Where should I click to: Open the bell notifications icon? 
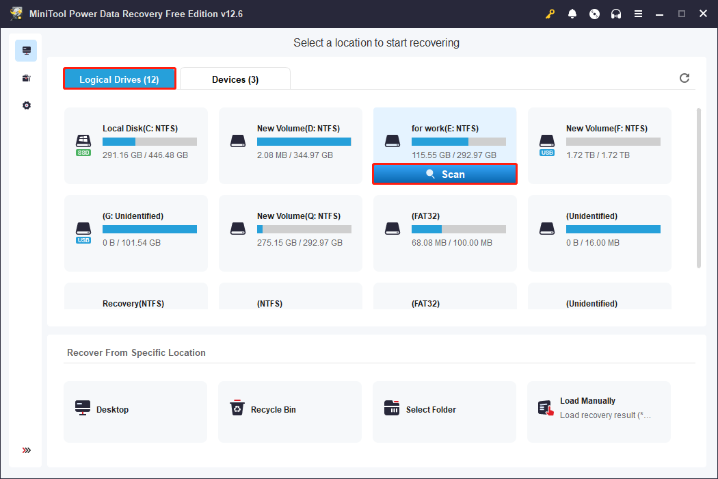(572, 14)
